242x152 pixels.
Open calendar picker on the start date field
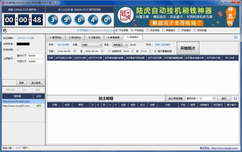point(76,51)
